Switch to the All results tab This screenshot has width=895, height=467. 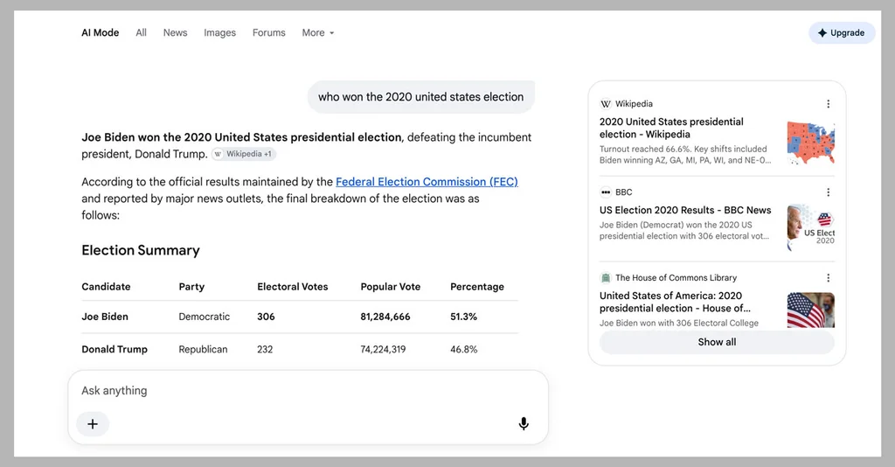pyautogui.click(x=141, y=33)
